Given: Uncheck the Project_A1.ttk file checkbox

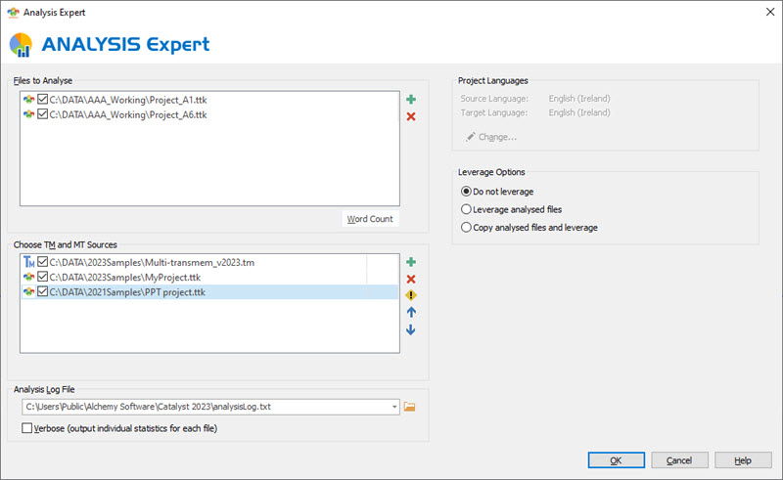Looking at the screenshot, I should pos(42,99).
